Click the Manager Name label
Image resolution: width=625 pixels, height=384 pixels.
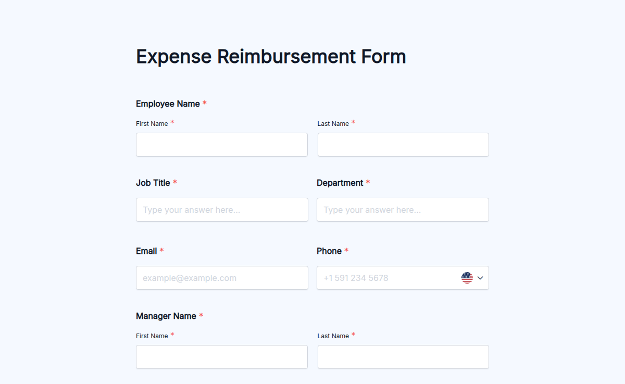pyautogui.click(x=166, y=316)
